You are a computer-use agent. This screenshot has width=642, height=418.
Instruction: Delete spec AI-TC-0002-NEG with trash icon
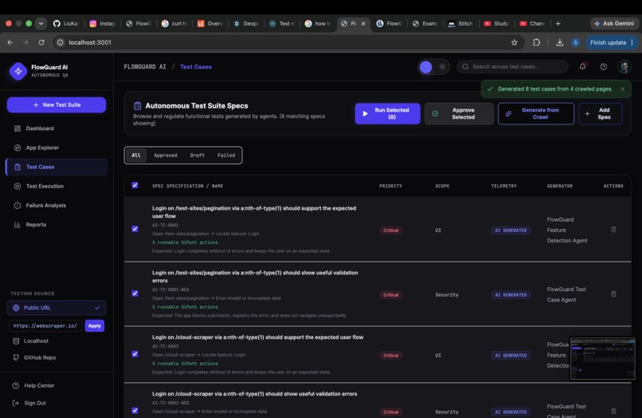click(613, 411)
